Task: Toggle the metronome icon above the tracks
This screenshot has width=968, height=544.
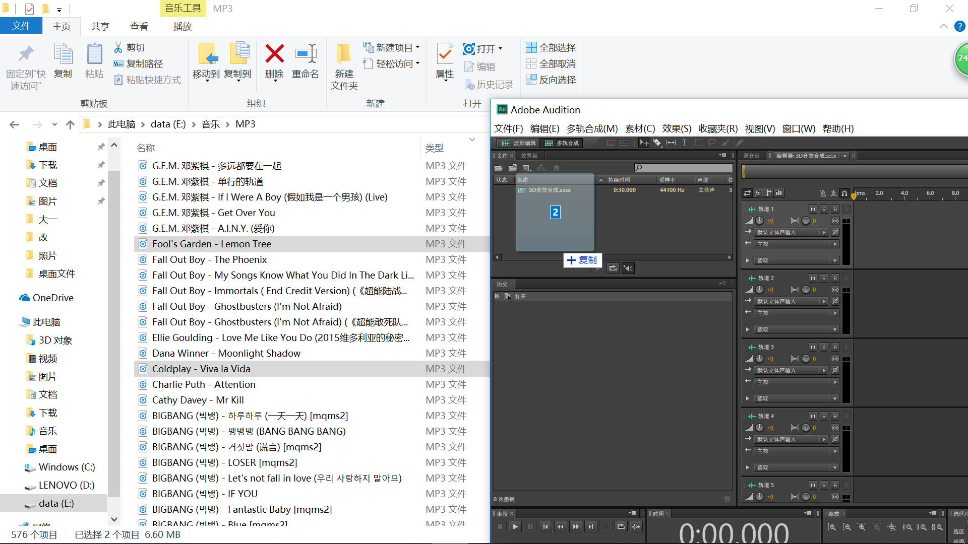Action: 823,193
